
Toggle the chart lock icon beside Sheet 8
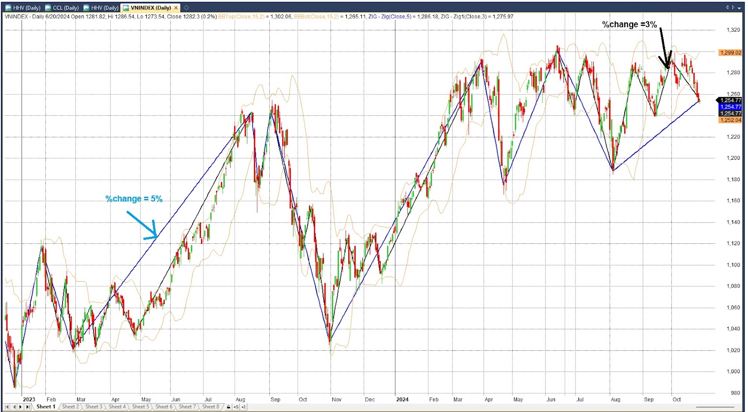pos(228,407)
